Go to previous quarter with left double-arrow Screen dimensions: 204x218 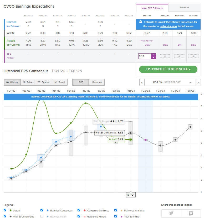(x=142, y=82)
